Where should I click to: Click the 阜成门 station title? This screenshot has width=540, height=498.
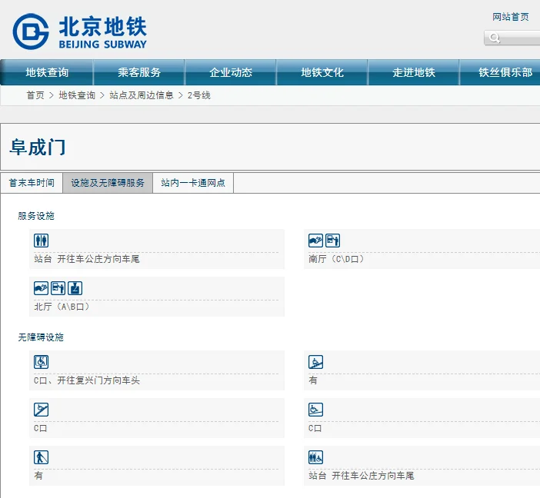[38, 148]
